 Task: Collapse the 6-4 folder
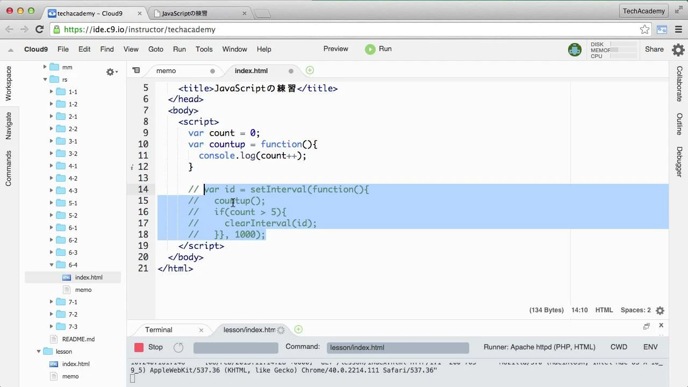(x=52, y=265)
